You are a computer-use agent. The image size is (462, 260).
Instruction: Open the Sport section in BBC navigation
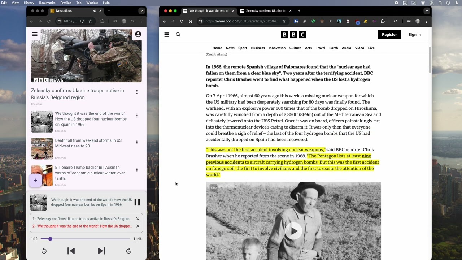243,48
